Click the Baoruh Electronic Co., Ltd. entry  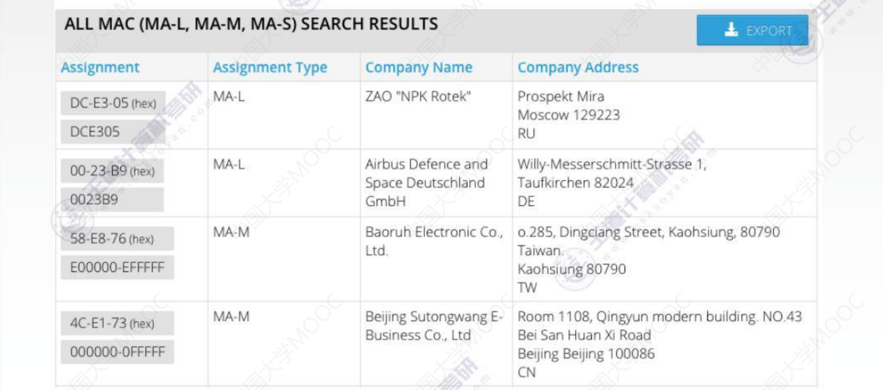[433, 241]
